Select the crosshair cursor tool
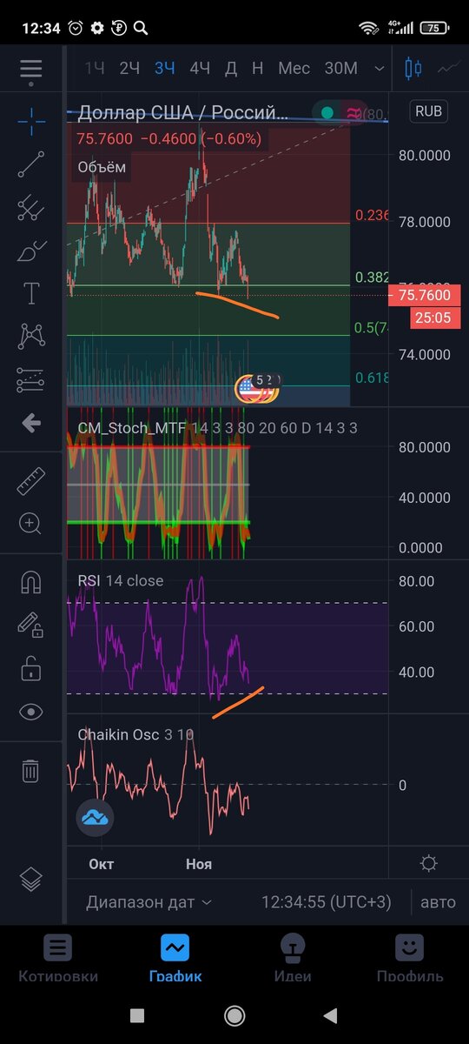The image size is (469, 1044). (x=31, y=121)
